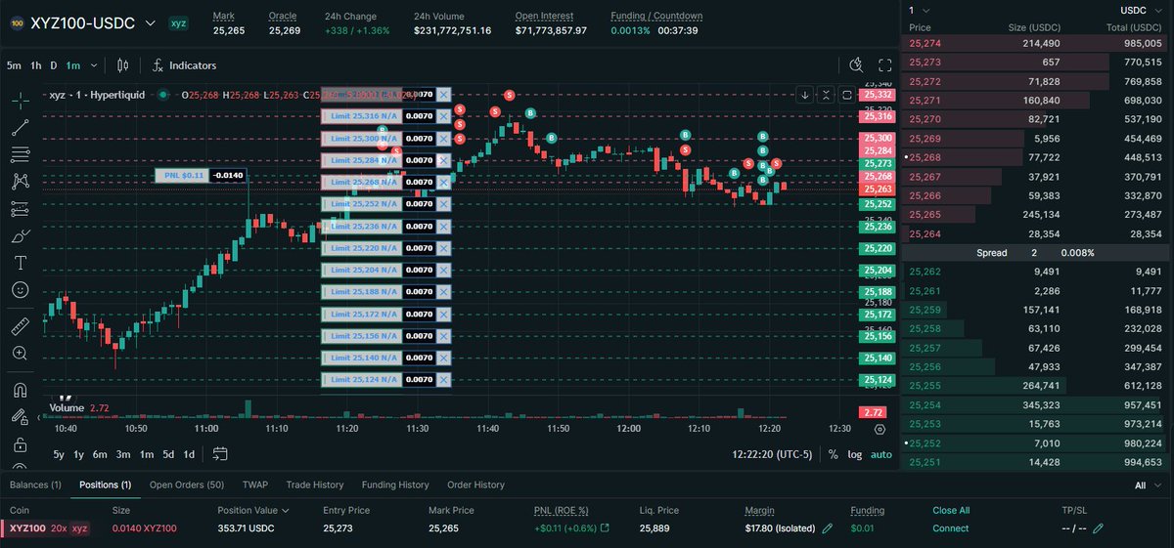This screenshot has width=1174, height=548.
Task: Click the Connect link in positions row
Action: (x=951, y=528)
